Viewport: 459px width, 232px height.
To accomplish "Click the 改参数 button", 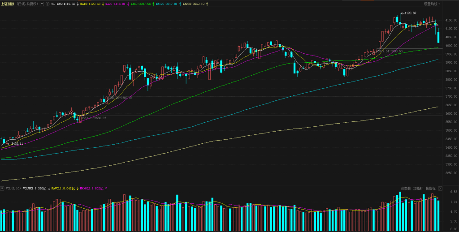I will point(405,189).
